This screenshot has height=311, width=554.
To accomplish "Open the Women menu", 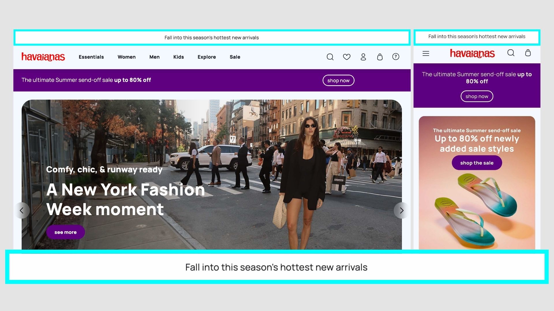I will click(126, 57).
